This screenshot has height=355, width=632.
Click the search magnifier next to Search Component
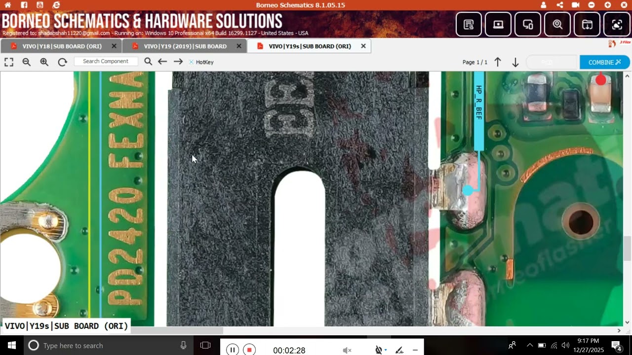coord(148,62)
